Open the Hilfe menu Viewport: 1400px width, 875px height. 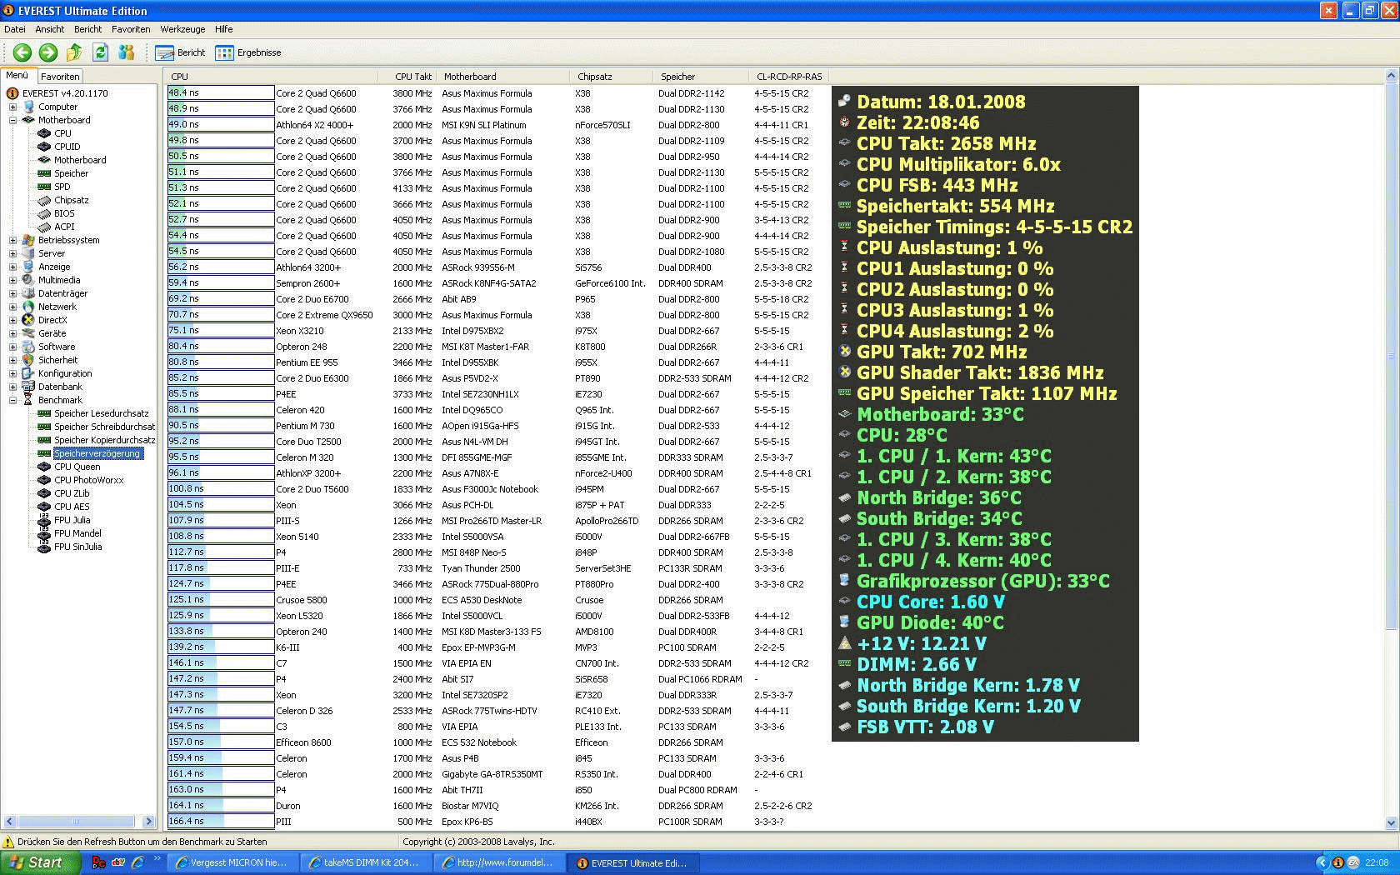tap(224, 29)
